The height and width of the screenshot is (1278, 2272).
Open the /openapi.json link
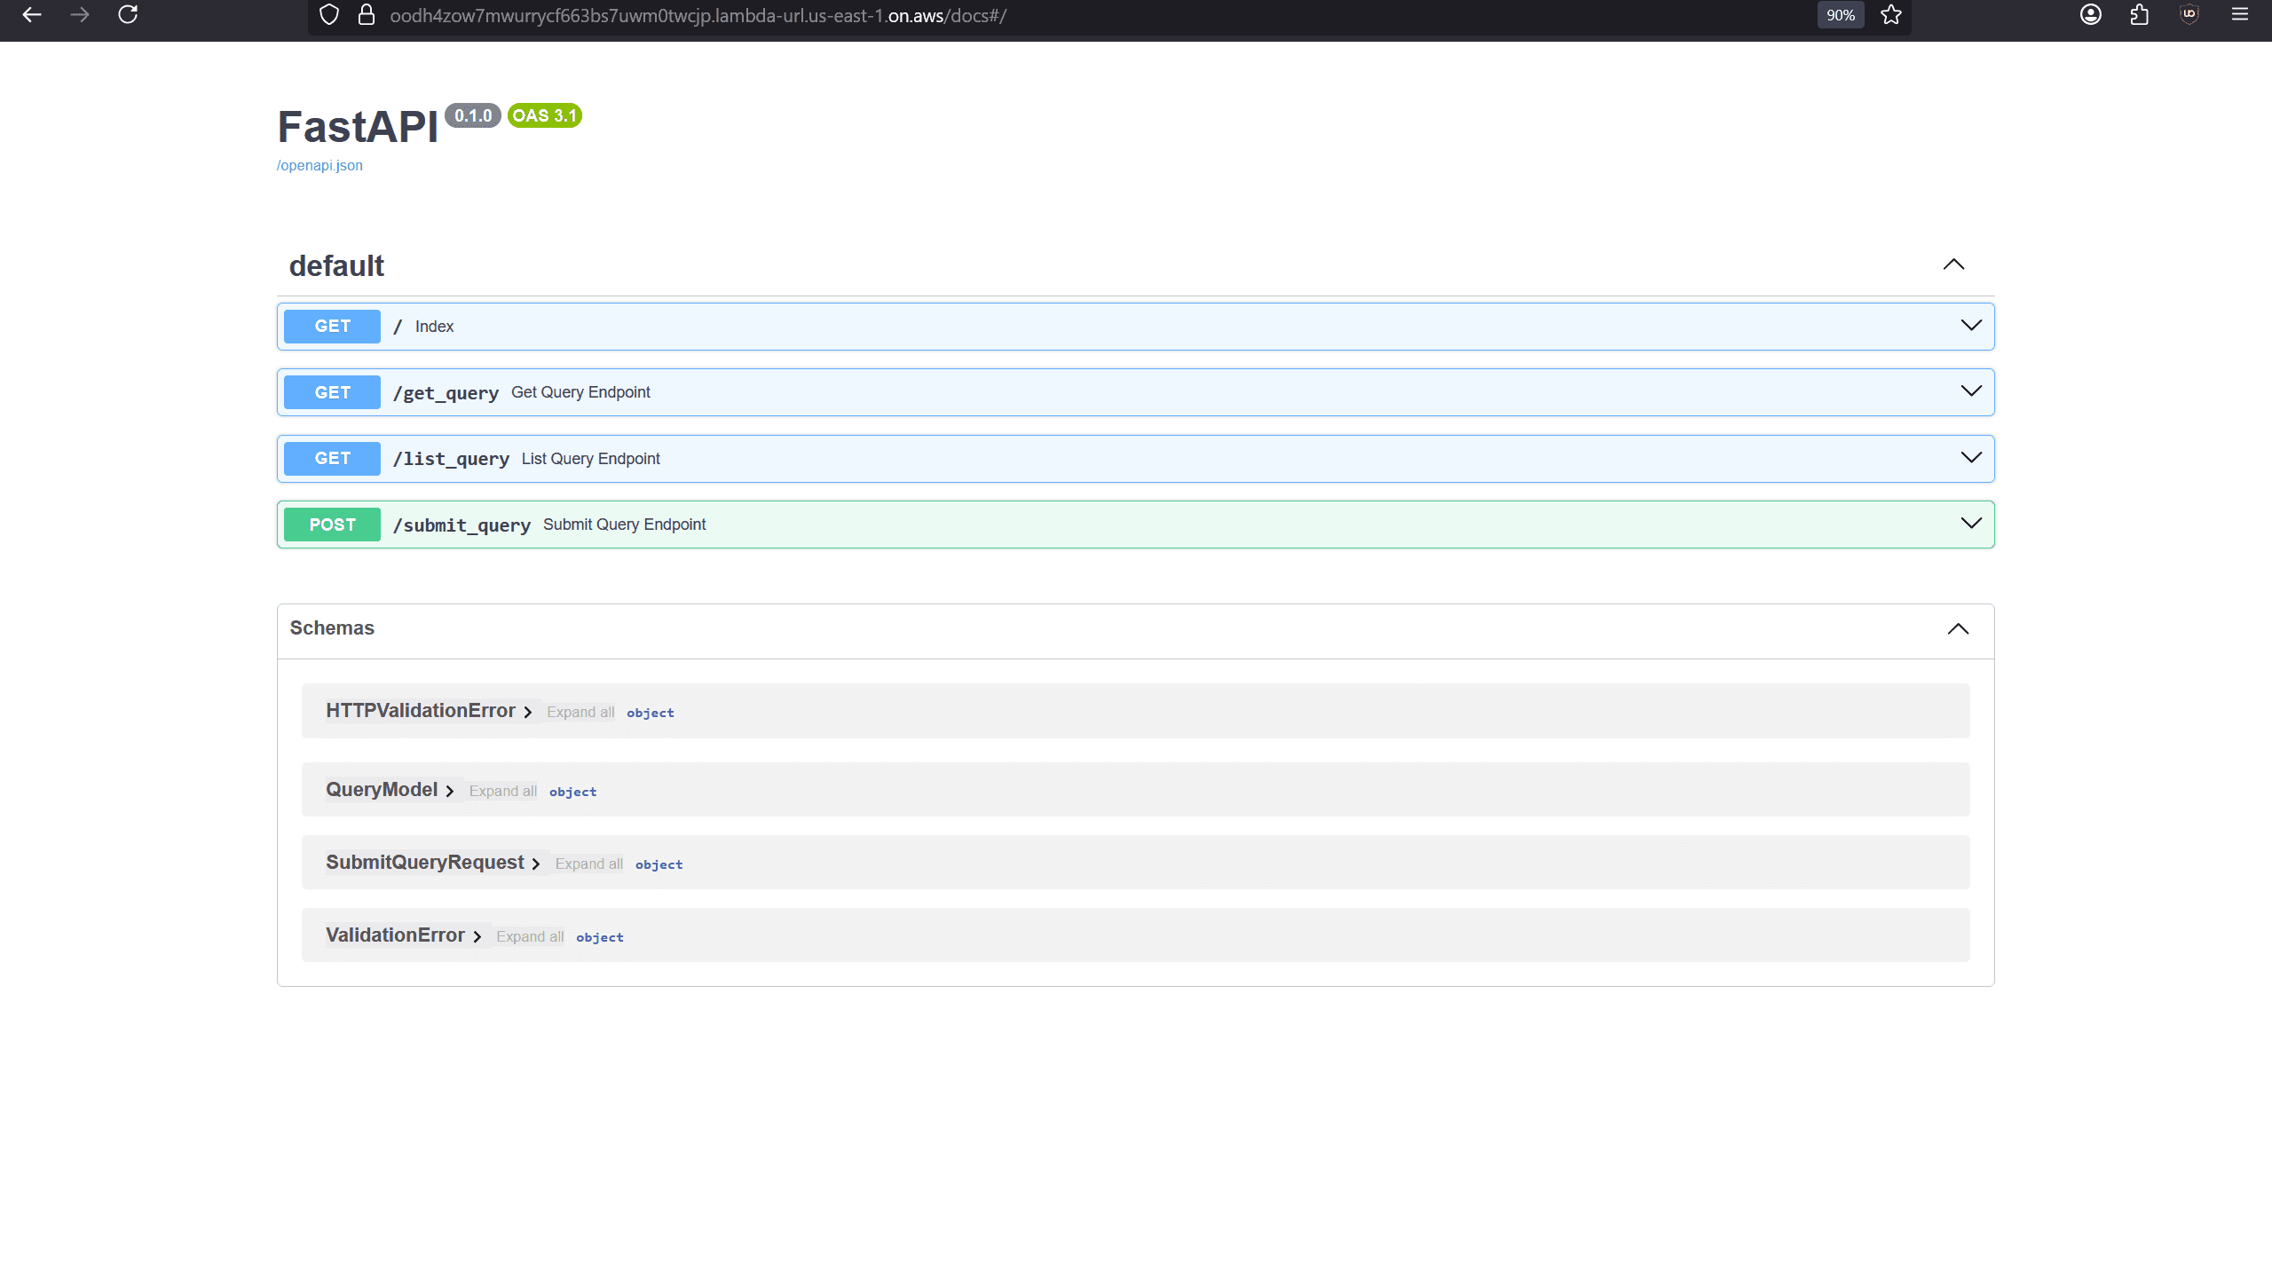coord(319,166)
